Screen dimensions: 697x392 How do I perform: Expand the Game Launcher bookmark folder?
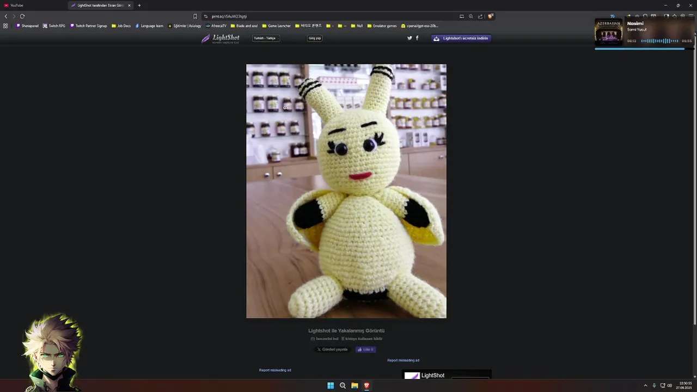[x=277, y=26]
